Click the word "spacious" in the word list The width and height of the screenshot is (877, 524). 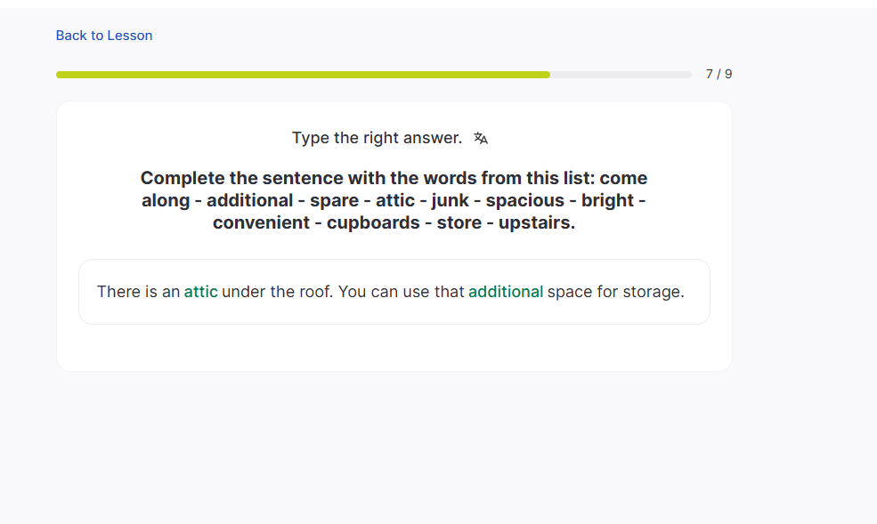pyautogui.click(x=524, y=200)
